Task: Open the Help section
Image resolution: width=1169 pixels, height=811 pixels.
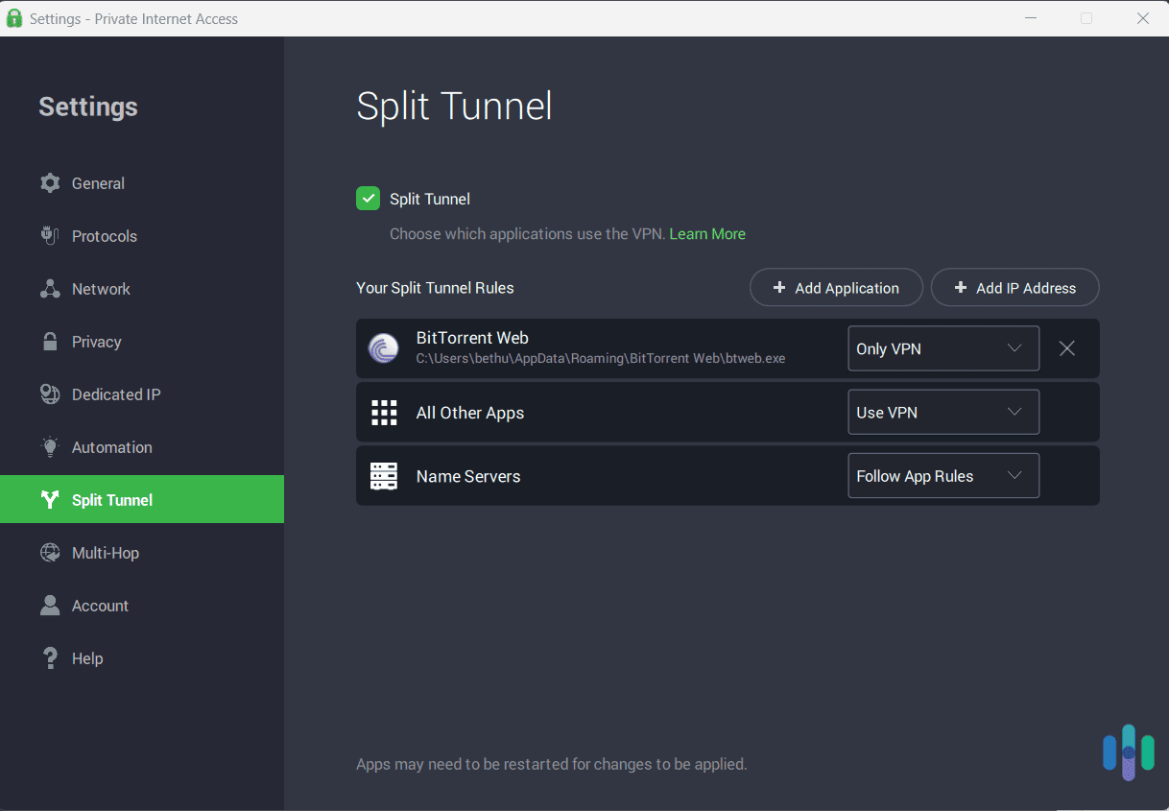Action: tap(50, 658)
